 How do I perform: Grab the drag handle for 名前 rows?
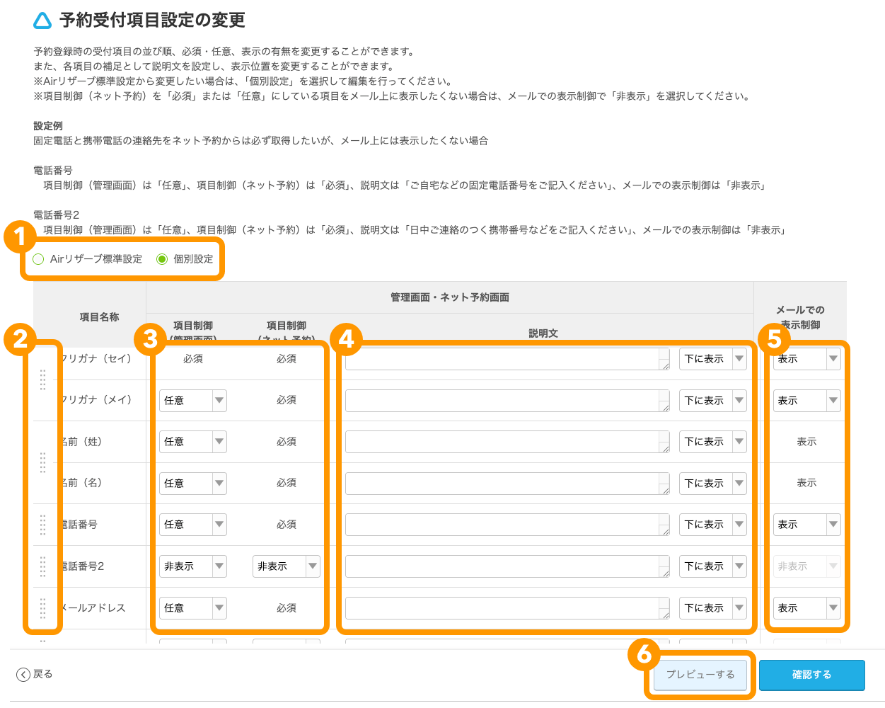42,462
